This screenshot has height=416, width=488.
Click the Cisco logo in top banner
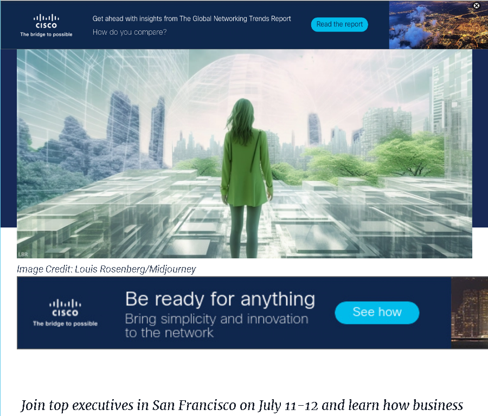click(x=46, y=21)
